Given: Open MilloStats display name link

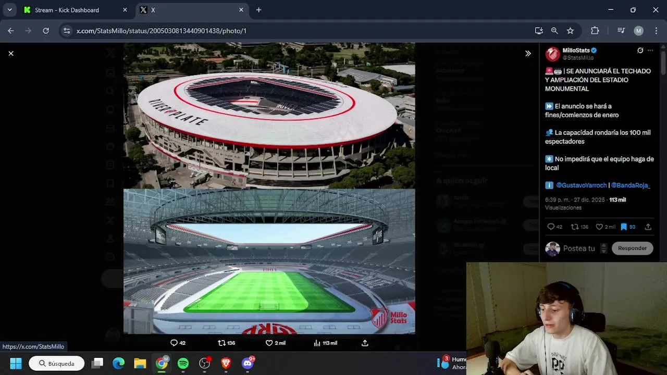Looking at the screenshot, I should pyautogui.click(x=576, y=51).
